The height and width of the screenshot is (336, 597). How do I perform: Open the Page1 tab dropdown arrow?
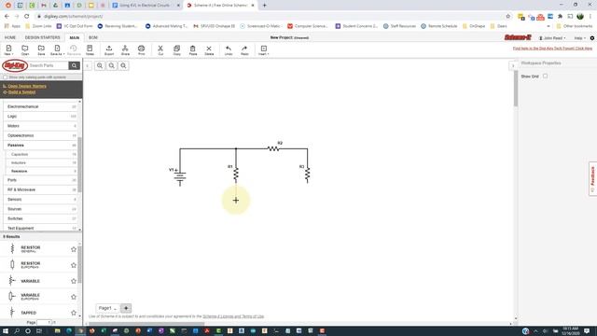(x=116, y=309)
